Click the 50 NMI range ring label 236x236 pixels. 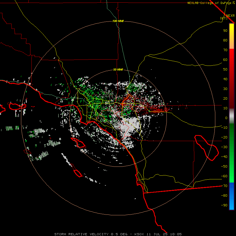point(118,69)
